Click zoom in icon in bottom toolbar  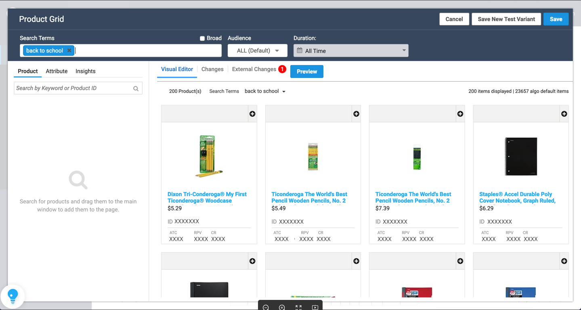tap(282, 308)
